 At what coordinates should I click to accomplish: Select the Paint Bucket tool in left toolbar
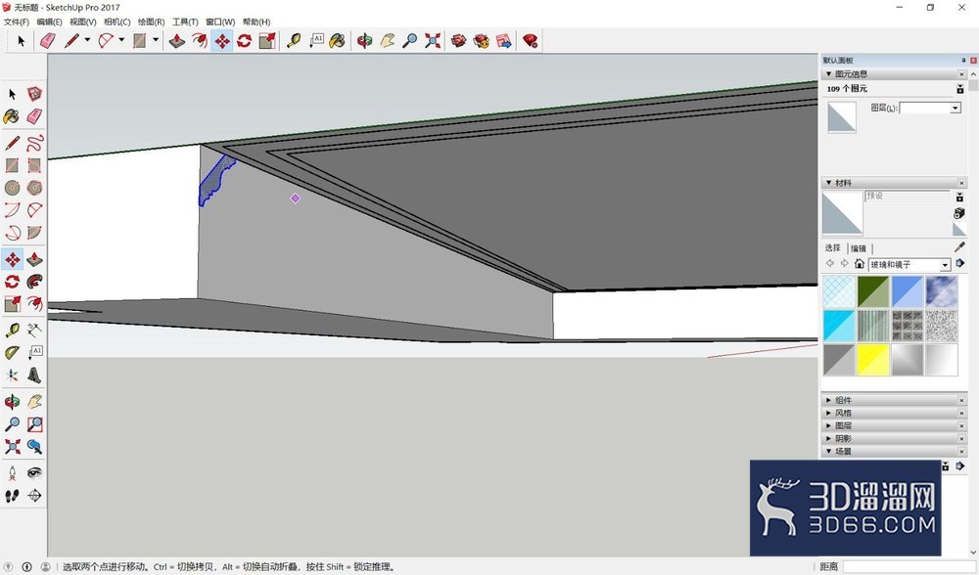12,116
